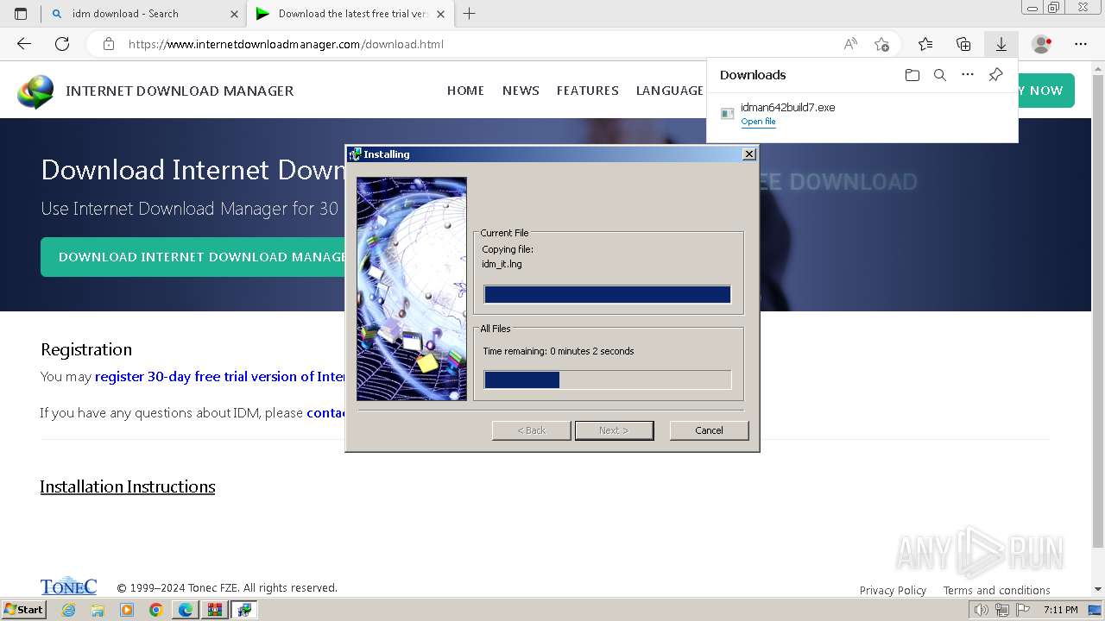Switch to the Microsoft Edge taskbar button

pyautogui.click(x=186, y=610)
